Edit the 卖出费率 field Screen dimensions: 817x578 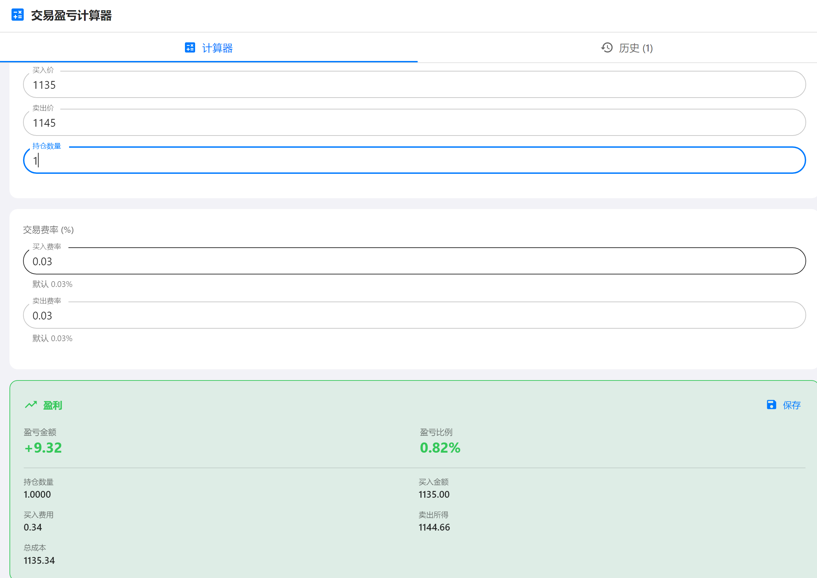pos(414,315)
